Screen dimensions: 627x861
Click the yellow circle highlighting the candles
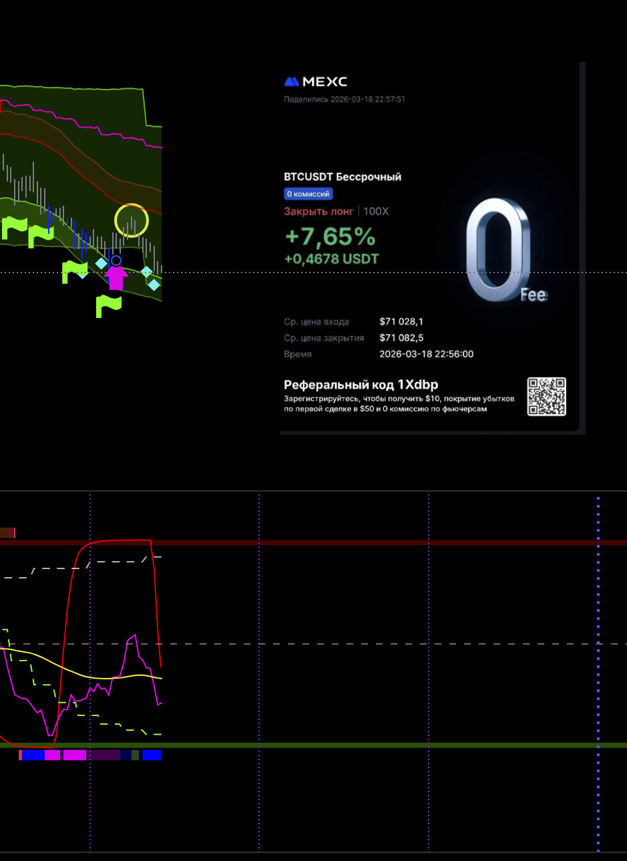pyautogui.click(x=131, y=220)
